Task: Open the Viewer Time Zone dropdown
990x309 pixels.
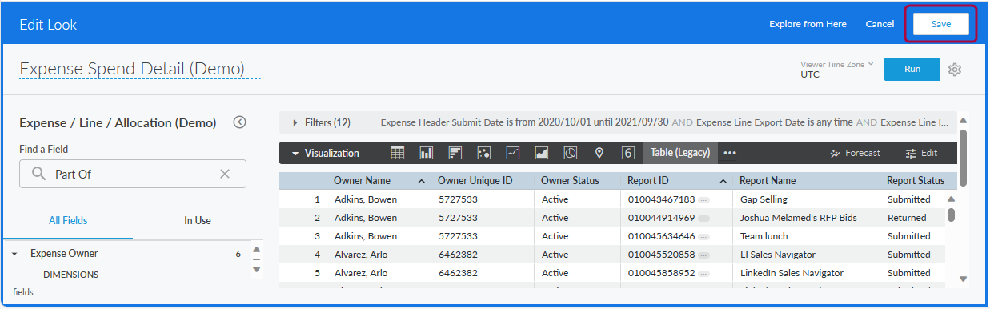Action: (x=837, y=70)
